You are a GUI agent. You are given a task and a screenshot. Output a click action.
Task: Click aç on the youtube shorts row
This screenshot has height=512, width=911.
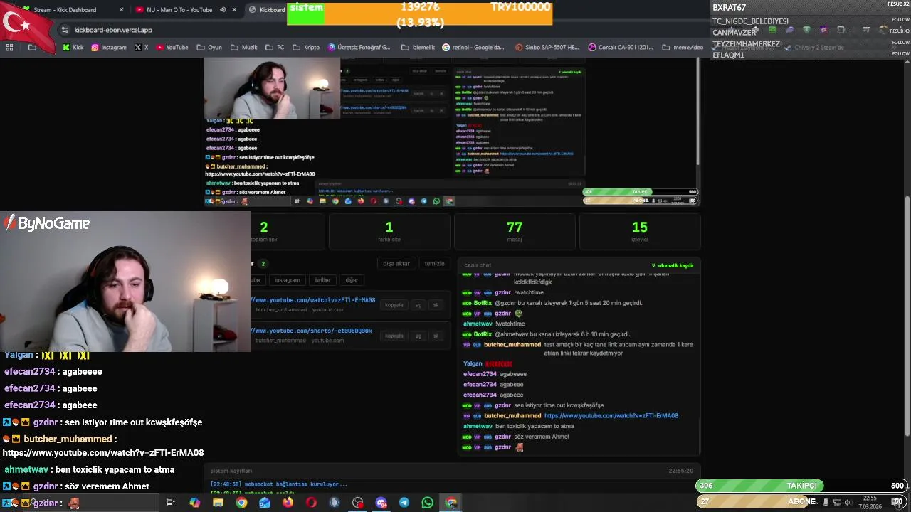[x=418, y=336]
